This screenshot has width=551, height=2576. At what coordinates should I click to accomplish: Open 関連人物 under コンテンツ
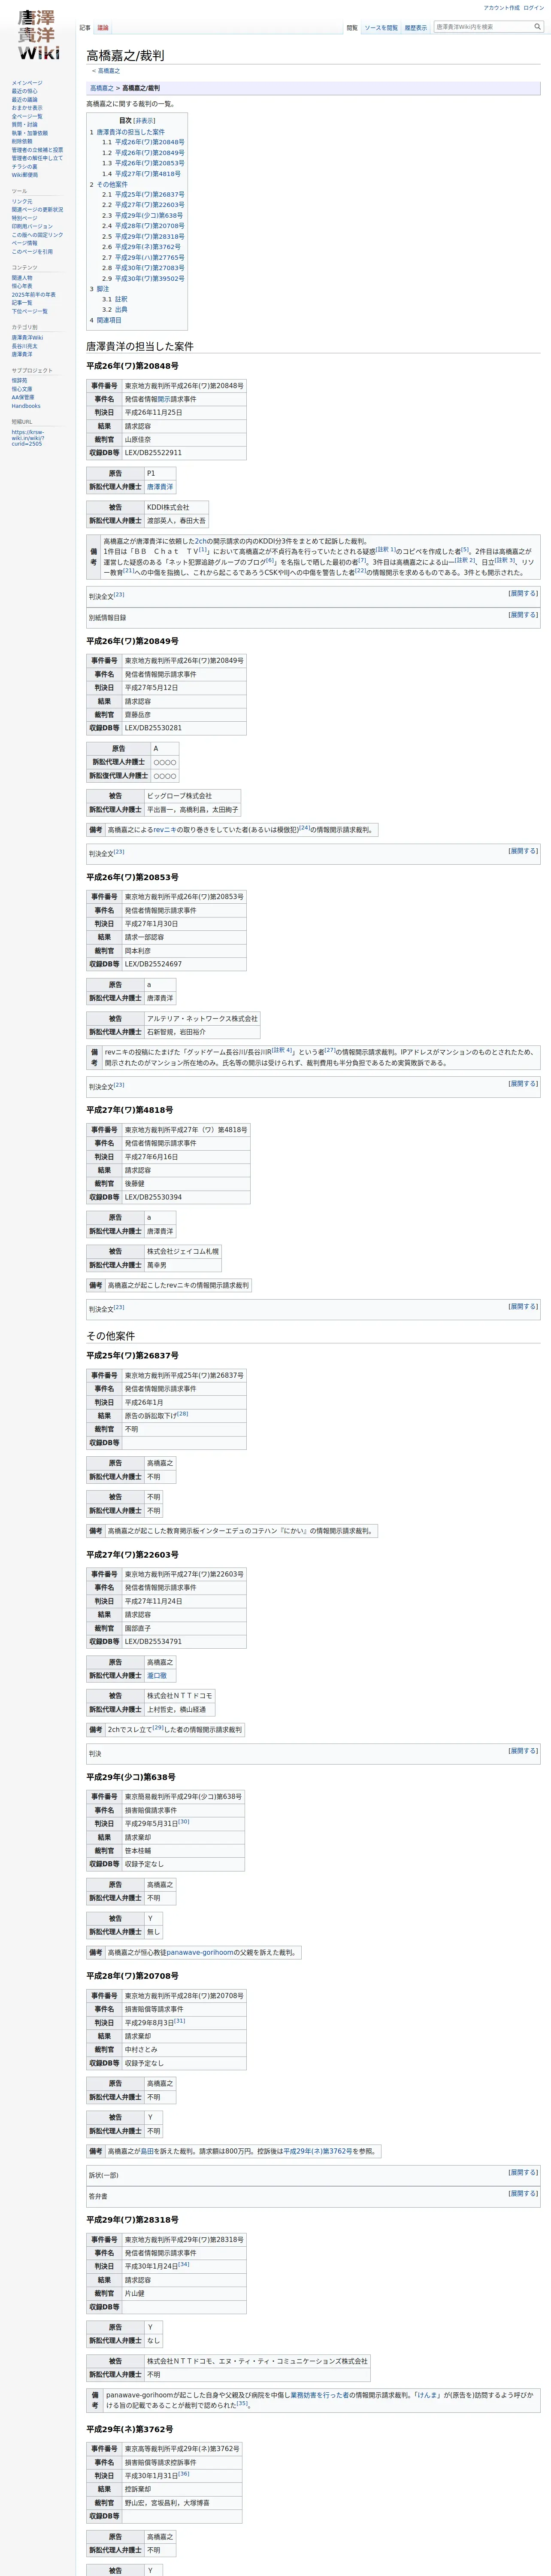tap(22, 278)
